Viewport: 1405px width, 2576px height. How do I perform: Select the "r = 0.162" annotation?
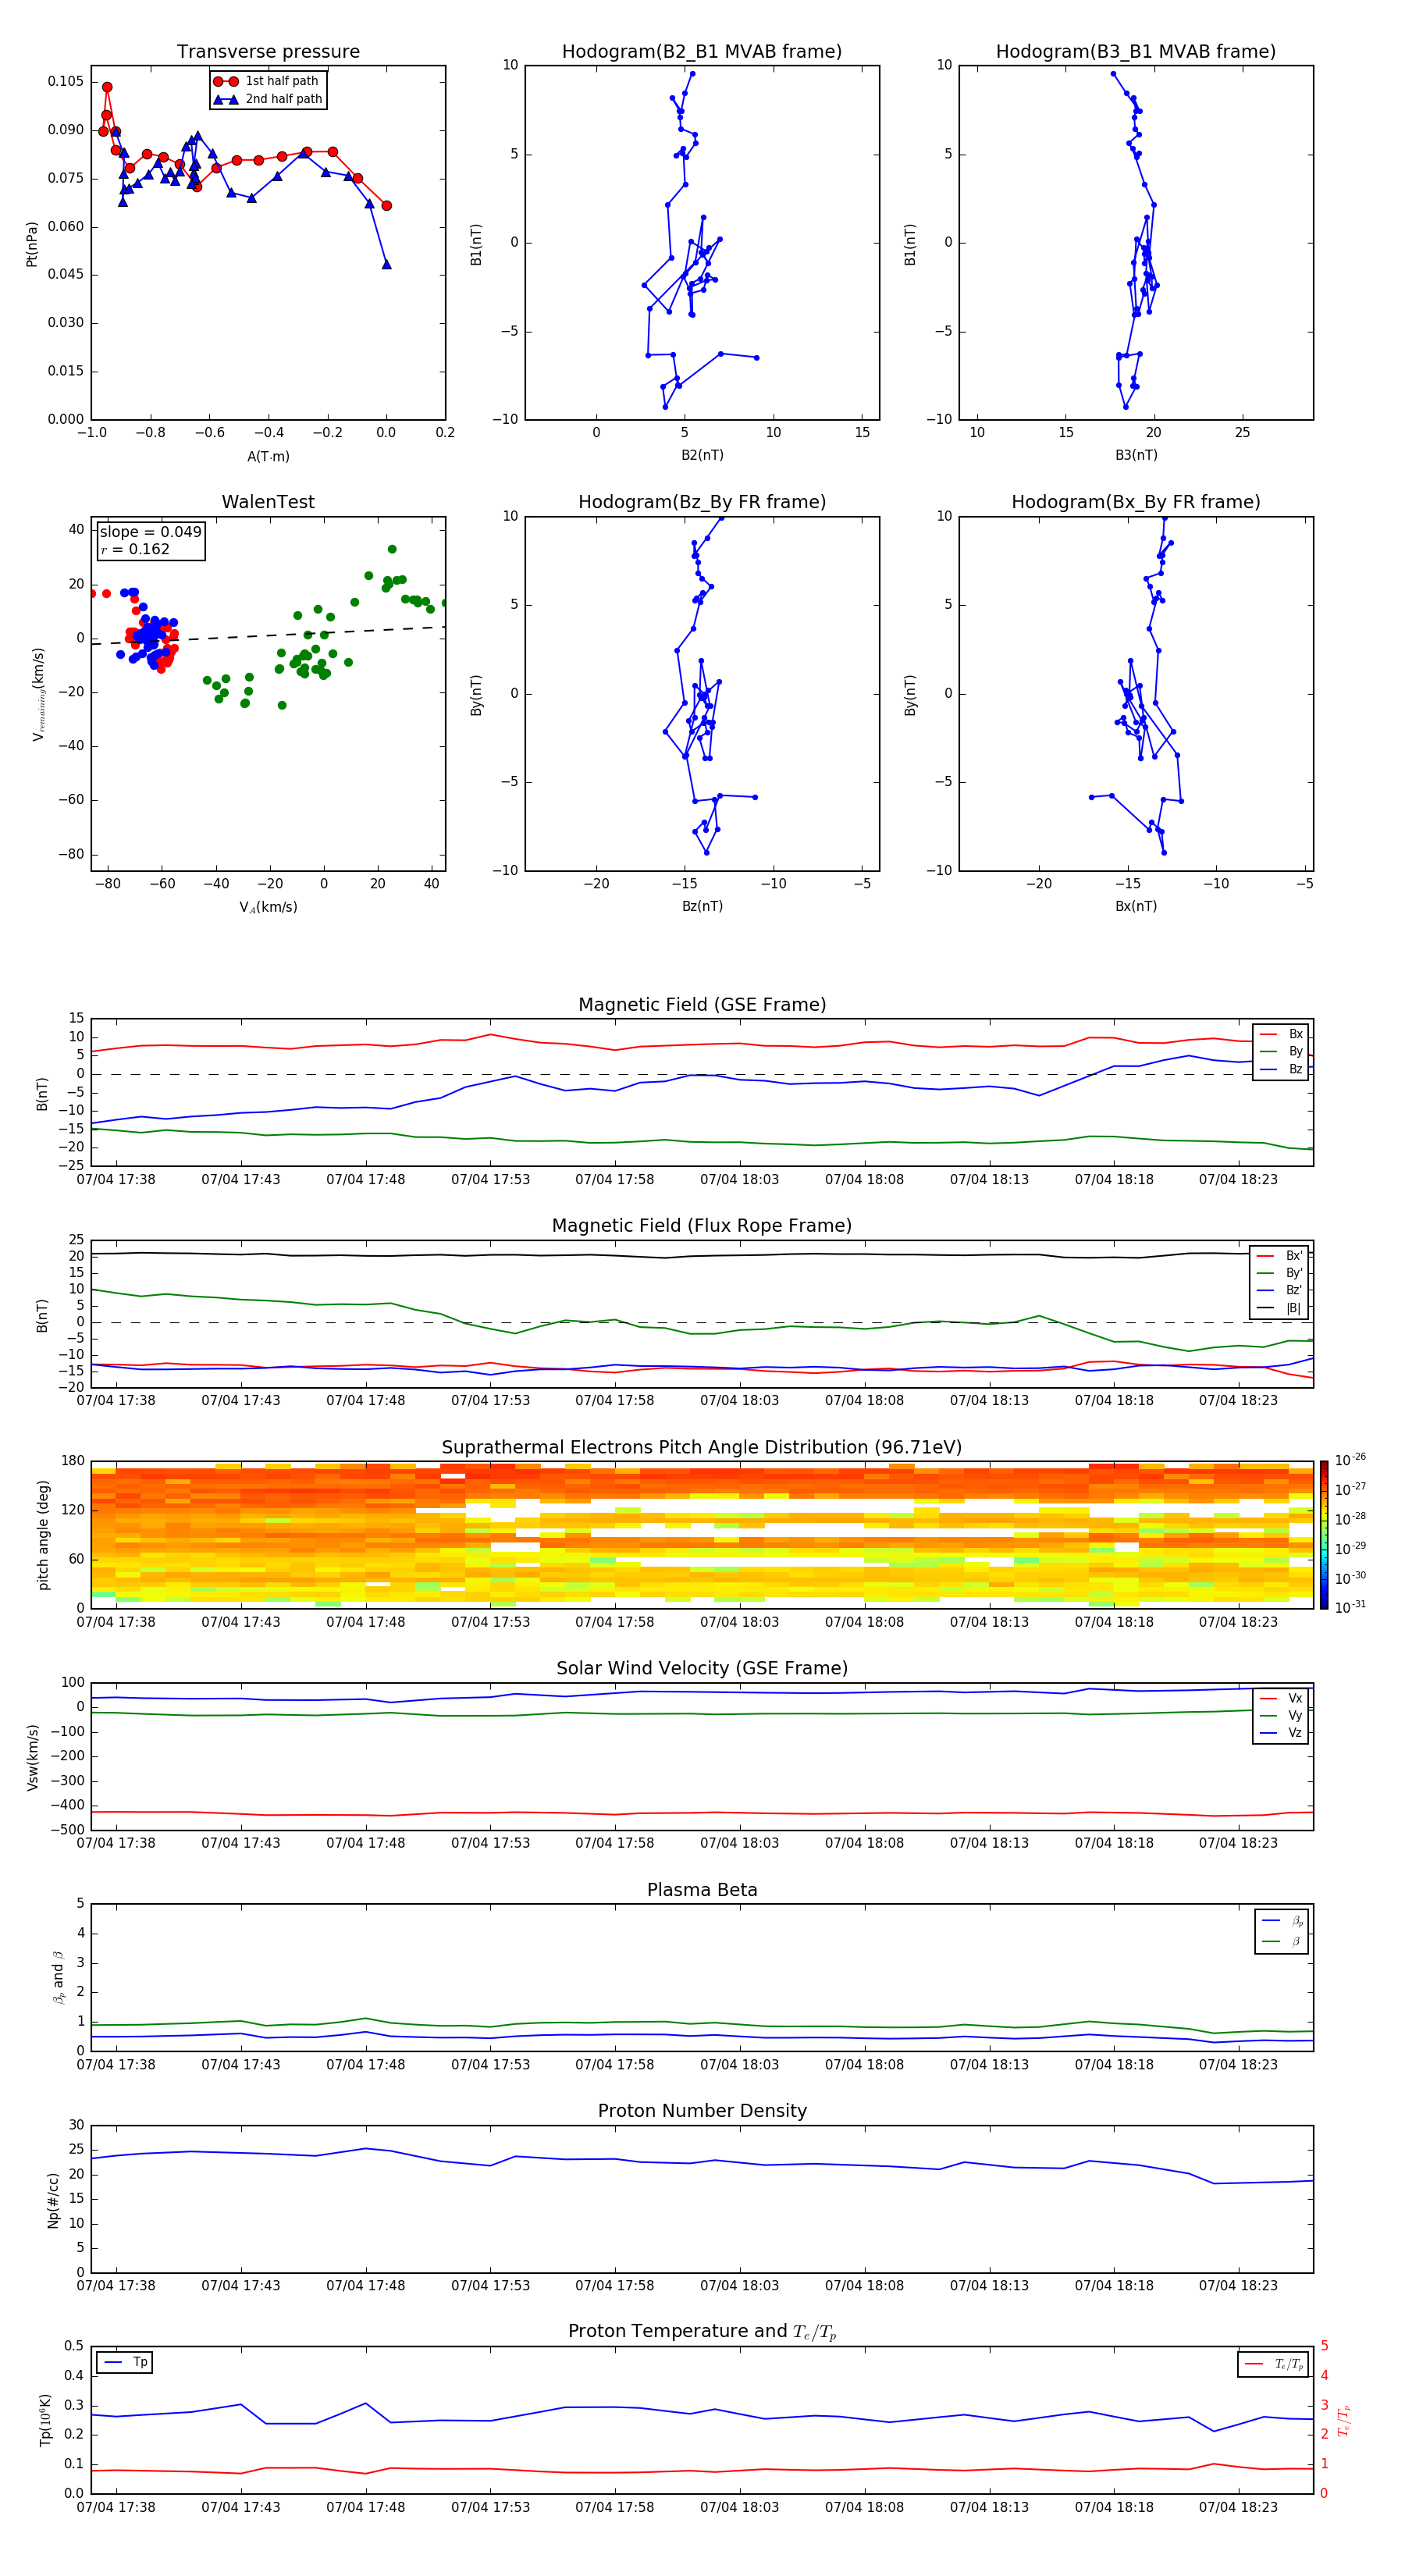[x=135, y=549]
